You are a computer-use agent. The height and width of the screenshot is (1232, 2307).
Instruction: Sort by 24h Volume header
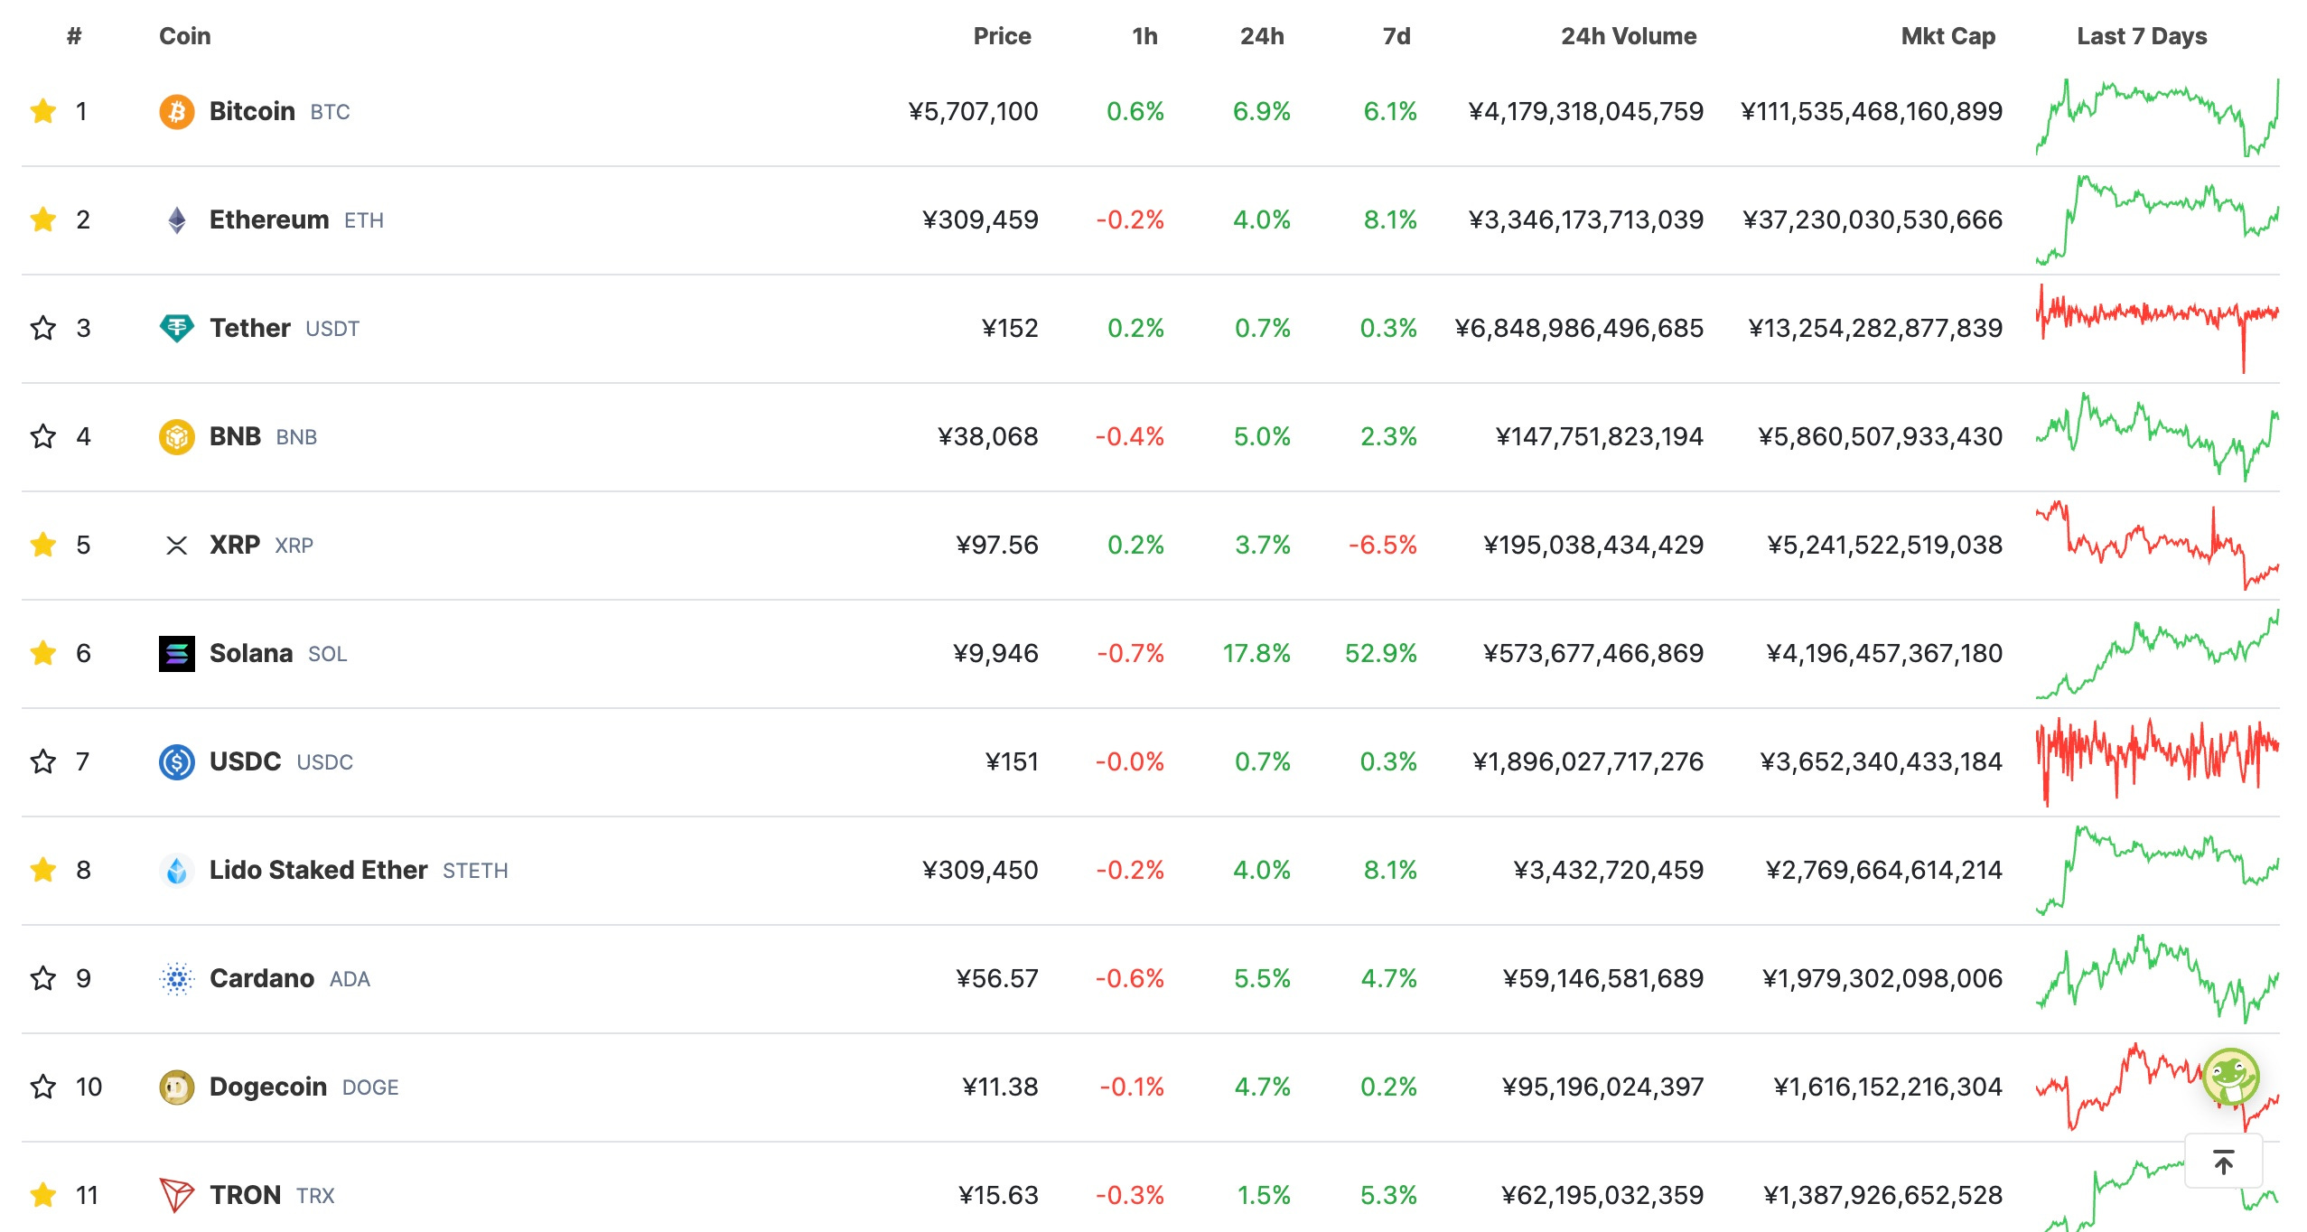coord(1629,36)
